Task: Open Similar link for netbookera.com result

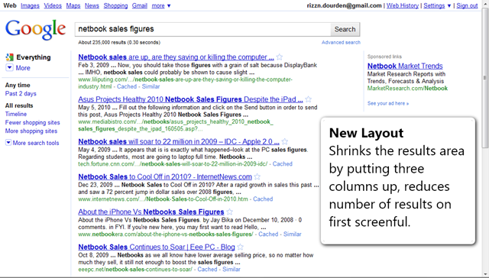Action: click(x=292, y=234)
